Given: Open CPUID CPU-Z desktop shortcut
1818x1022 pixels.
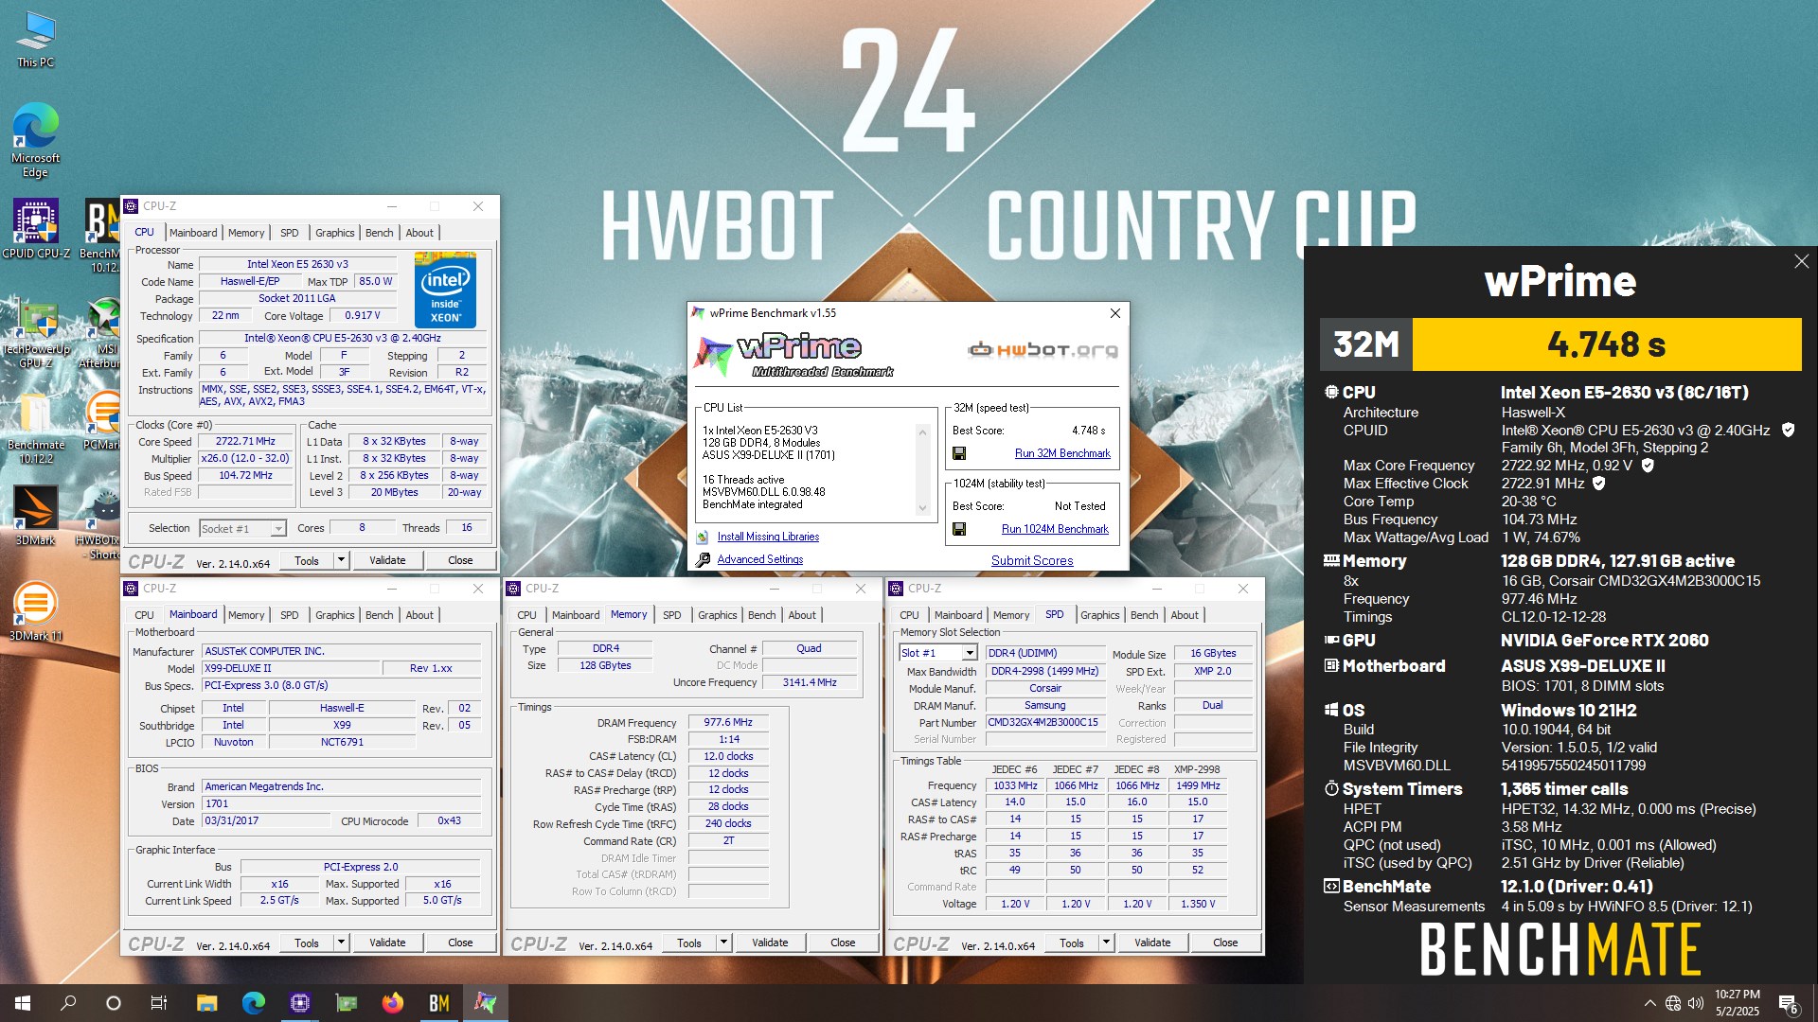Looking at the screenshot, I should coord(35,228).
